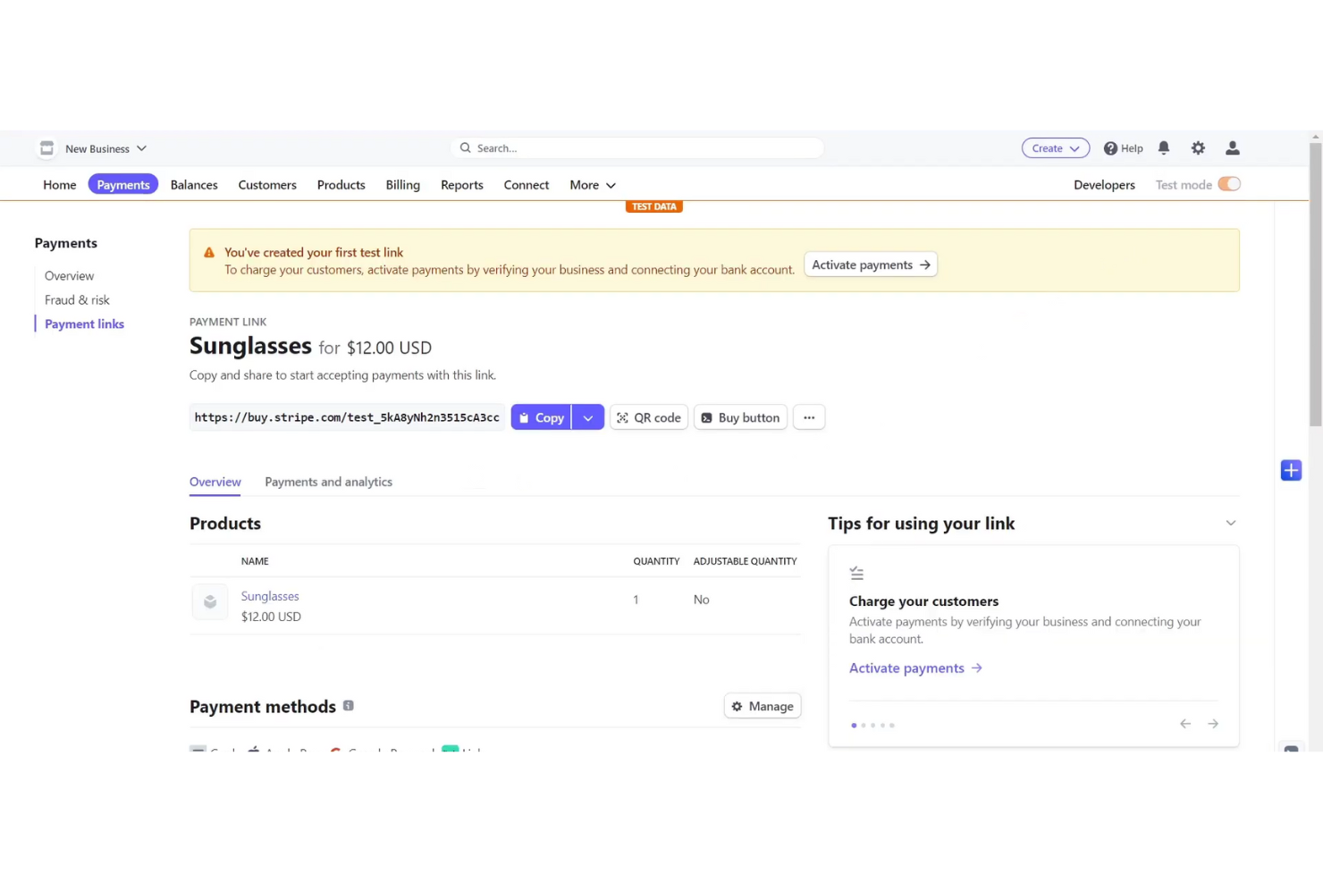Viewport: 1323px width, 882px height.
Task: Click the search field
Action: click(636, 147)
